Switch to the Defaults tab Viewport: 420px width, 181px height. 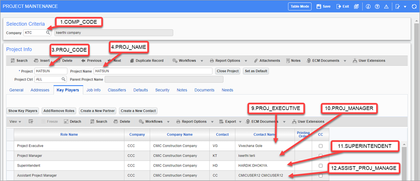tap(141, 90)
